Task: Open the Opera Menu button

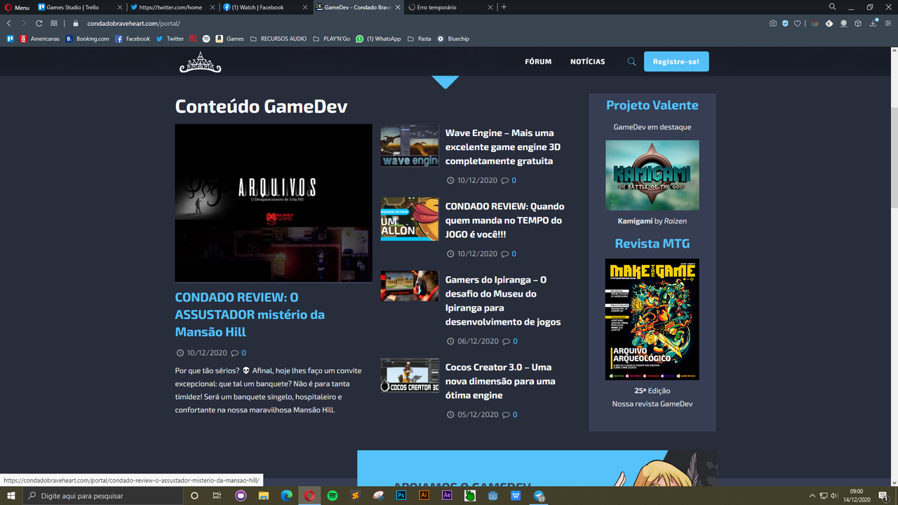Action: pyautogui.click(x=18, y=7)
